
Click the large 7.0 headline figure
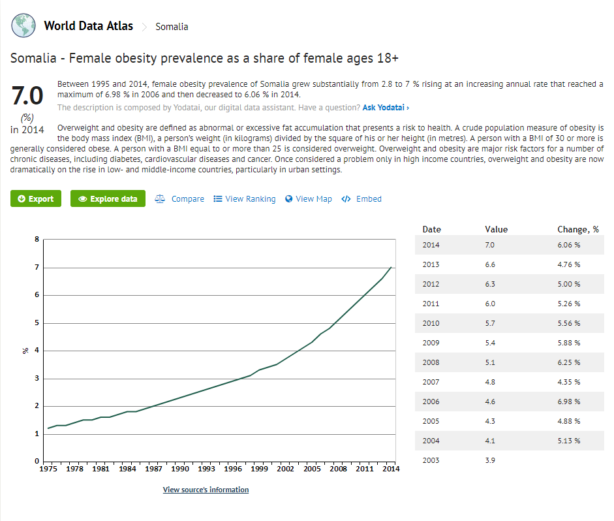[x=27, y=96]
